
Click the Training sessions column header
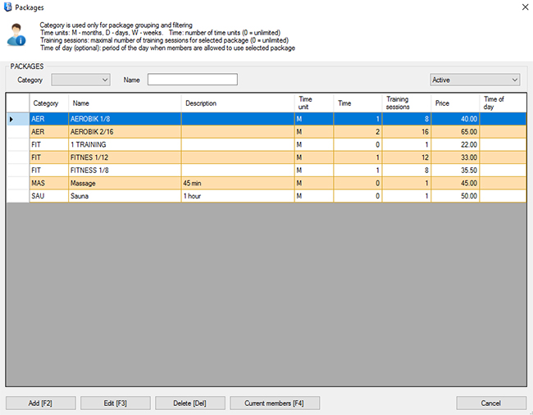tap(407, 103)
